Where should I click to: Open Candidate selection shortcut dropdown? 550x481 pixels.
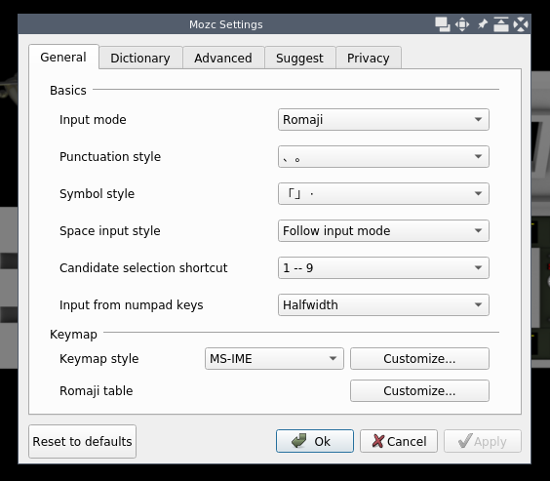pyautogui.click(x=383, y=267)
